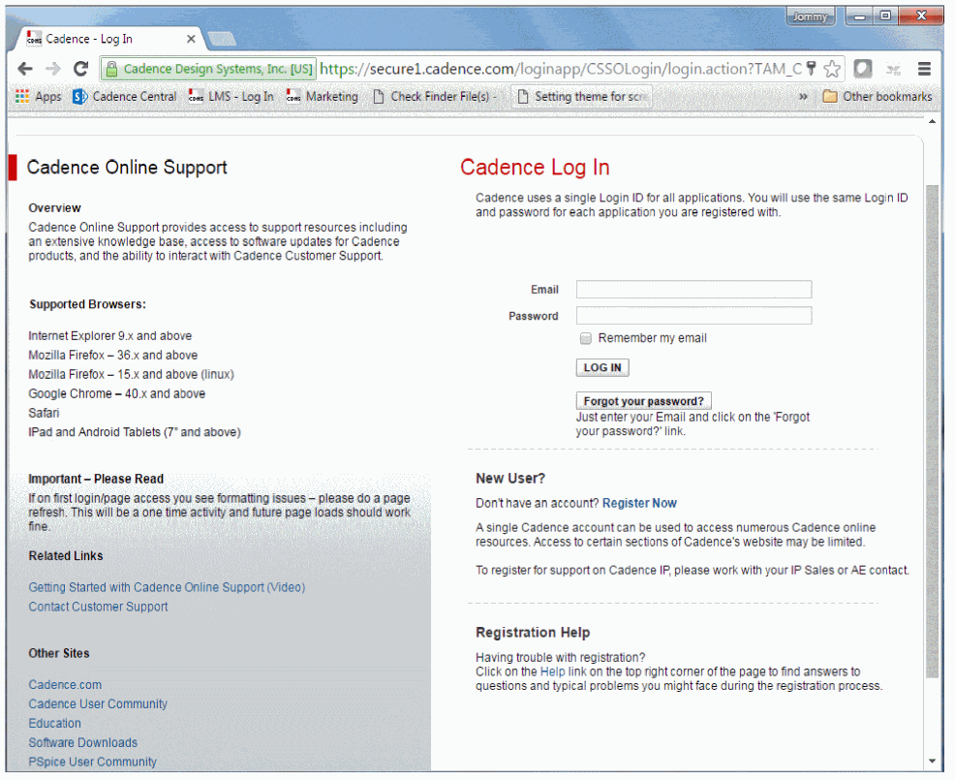Open the Cadence Central bookmark

125,96
